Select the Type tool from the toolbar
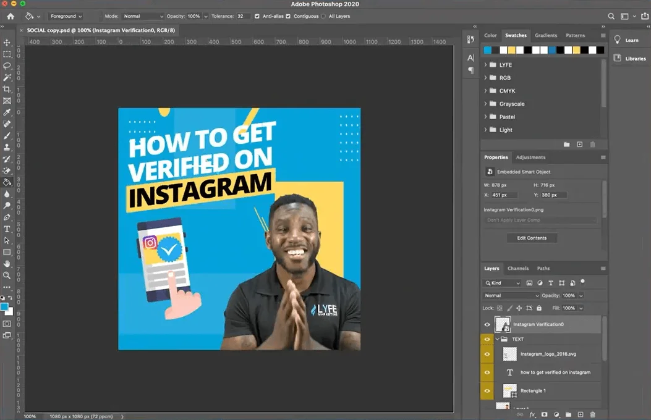651x420 pixels. point(7,229)
